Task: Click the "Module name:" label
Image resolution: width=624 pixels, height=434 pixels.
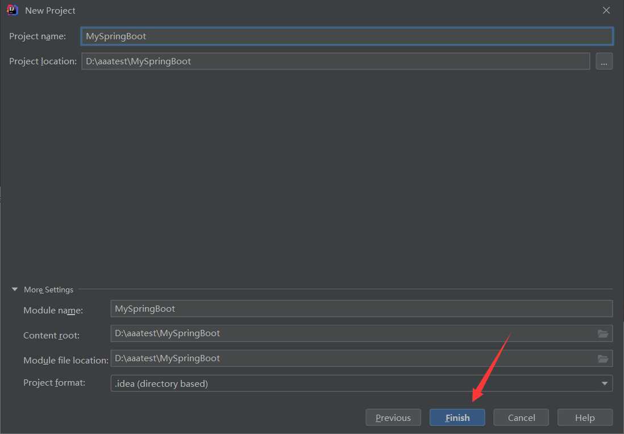Action: pos(53,310)
